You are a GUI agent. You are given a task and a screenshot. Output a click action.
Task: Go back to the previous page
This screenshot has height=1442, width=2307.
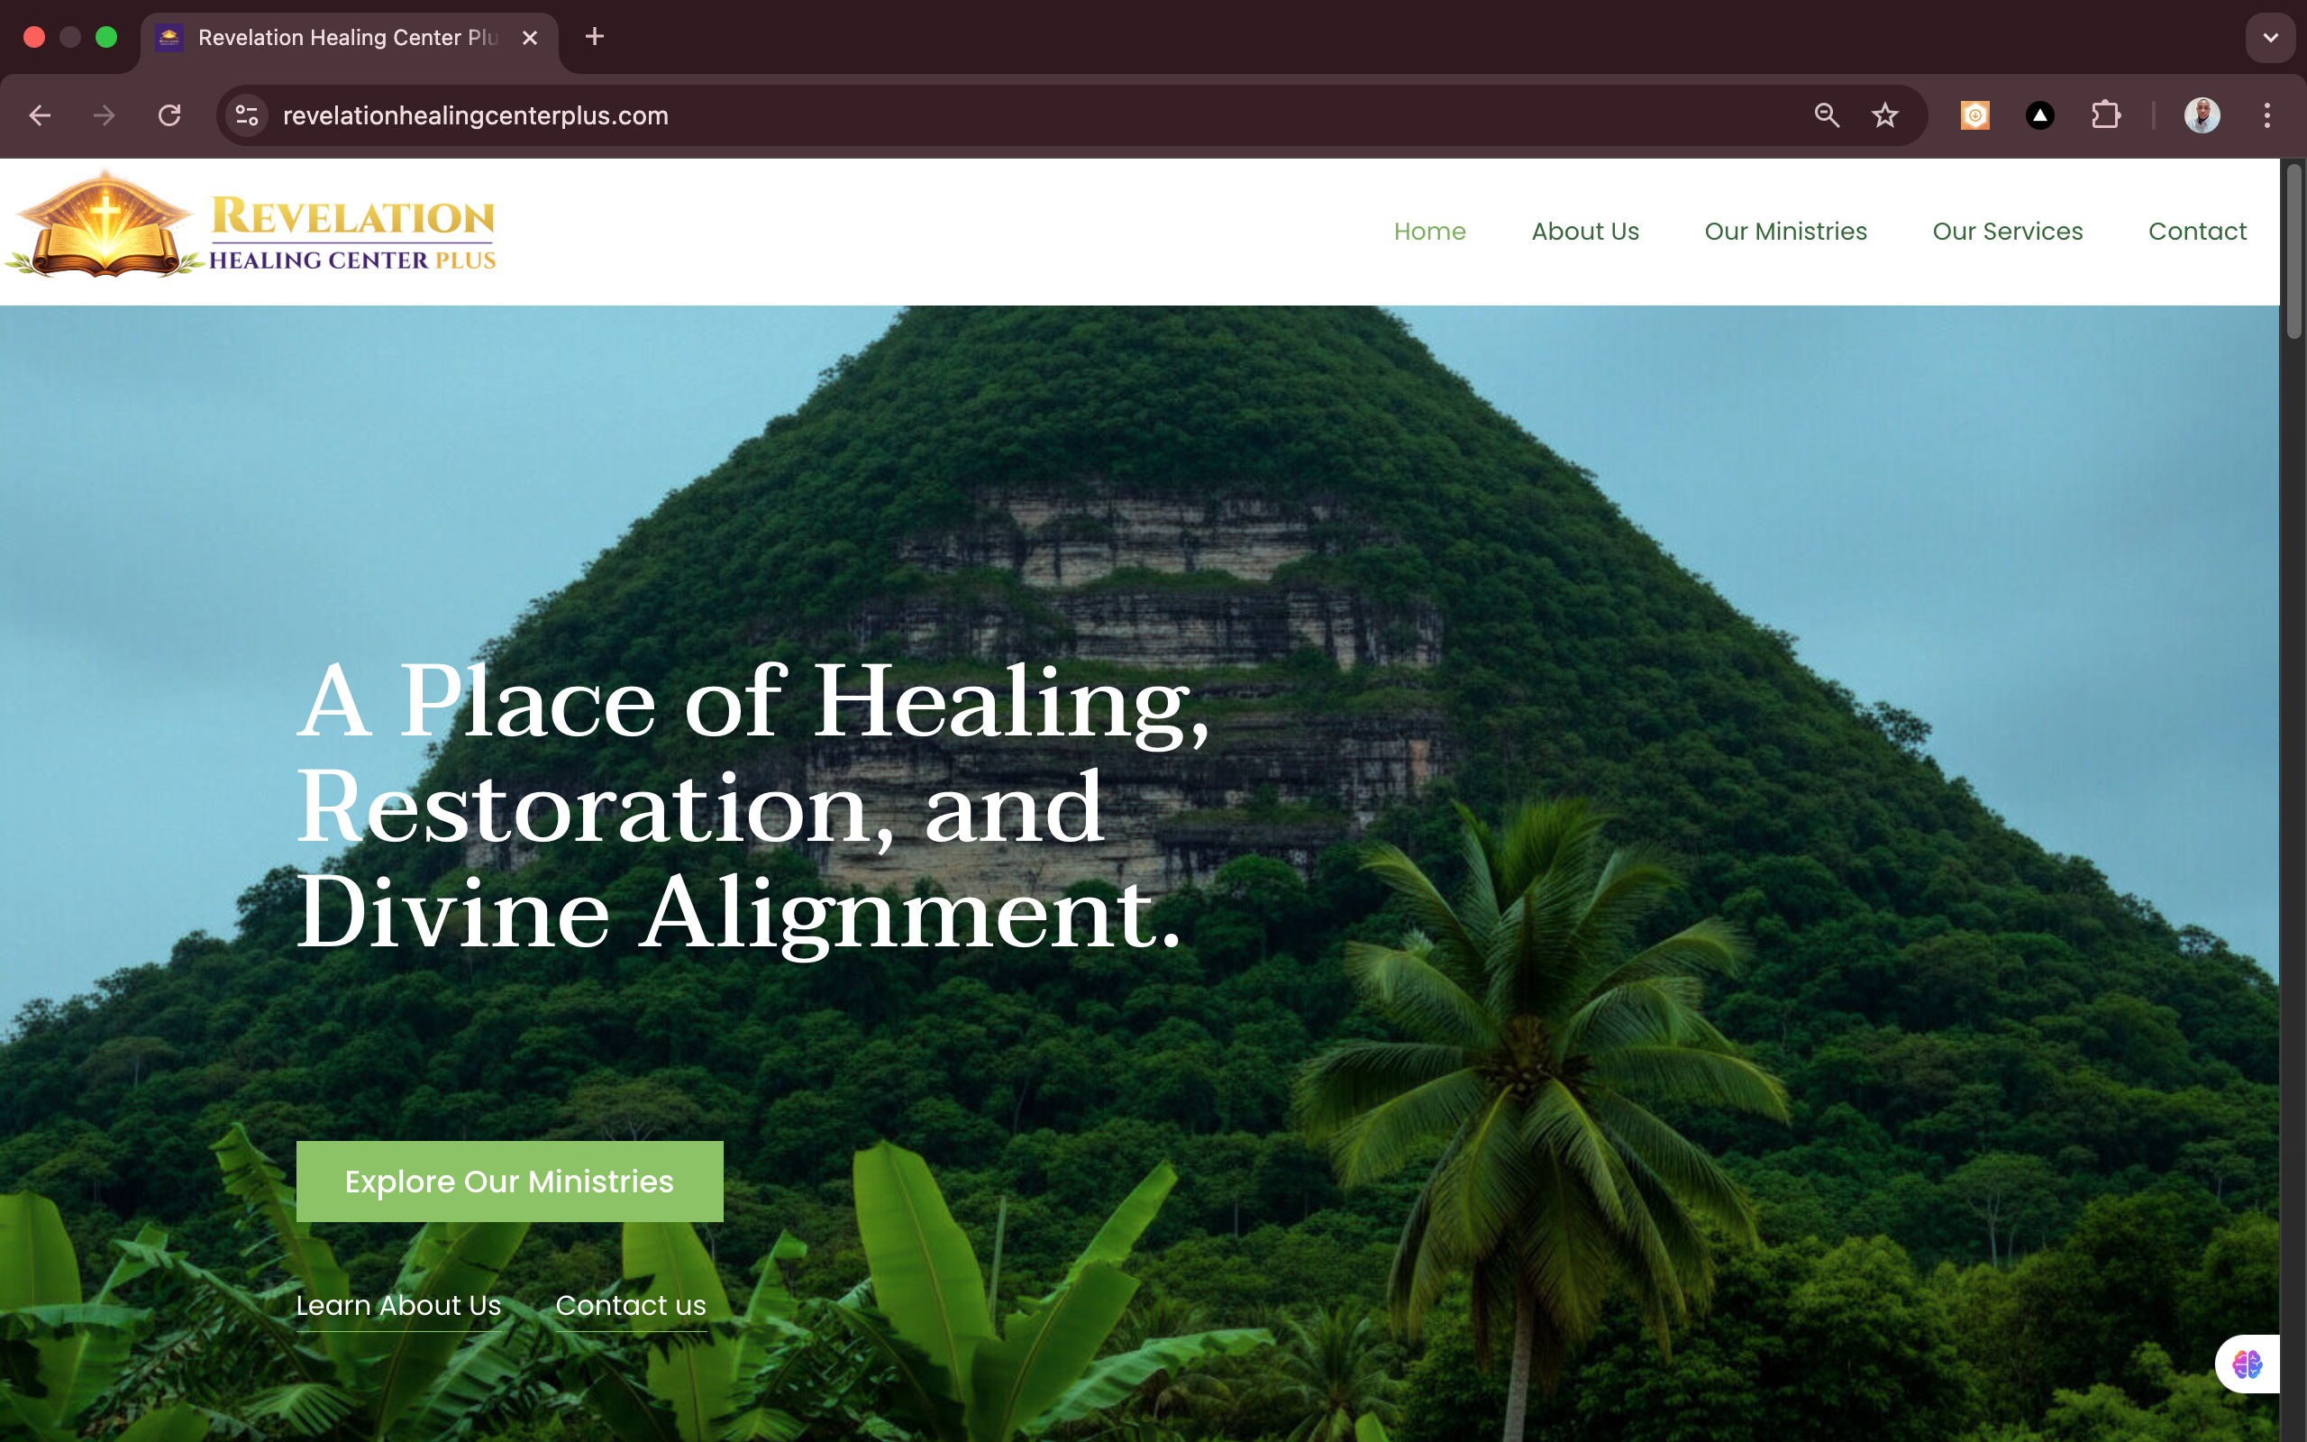click(x=40, y=115)
